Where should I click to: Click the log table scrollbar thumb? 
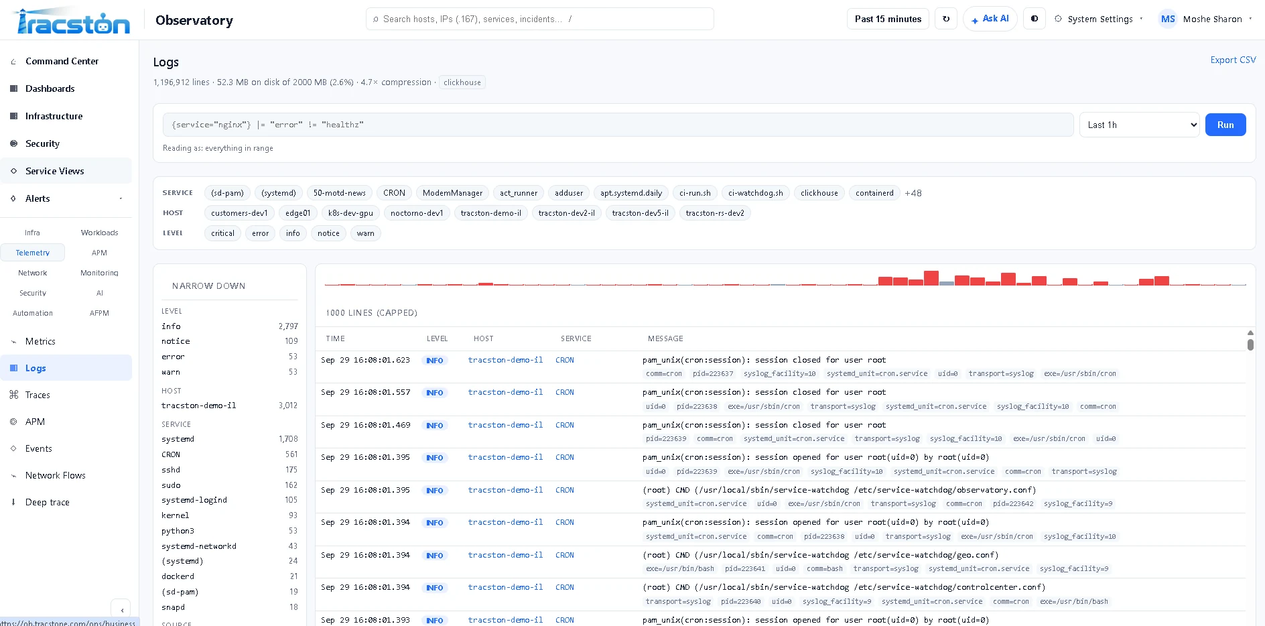[1250, 345]
